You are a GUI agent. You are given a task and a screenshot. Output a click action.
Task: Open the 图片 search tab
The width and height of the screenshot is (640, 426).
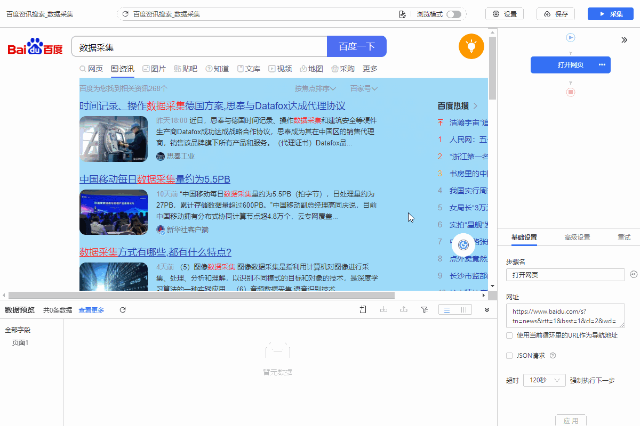[154, 69]
